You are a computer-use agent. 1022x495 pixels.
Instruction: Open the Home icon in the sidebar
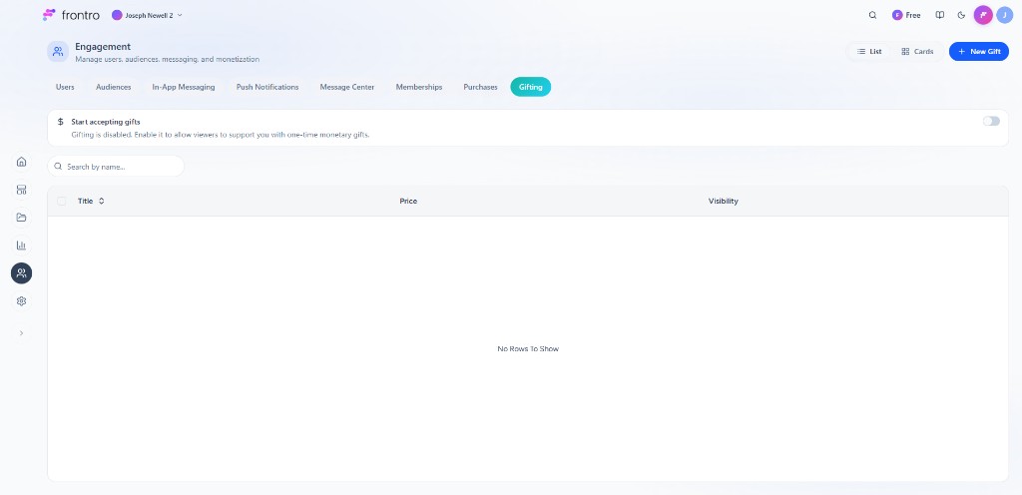pyautogui.click(x=22, y=162)
